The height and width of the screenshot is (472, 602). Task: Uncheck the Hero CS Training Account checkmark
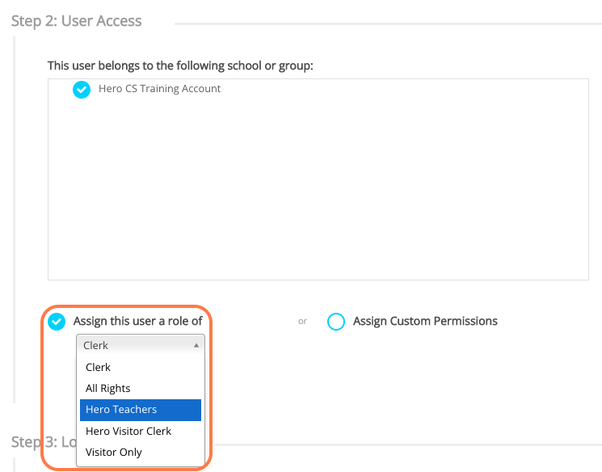click(x=82, y=90)
